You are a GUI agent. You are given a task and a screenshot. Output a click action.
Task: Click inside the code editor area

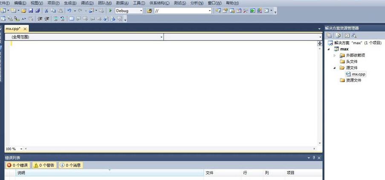(163, 93)
